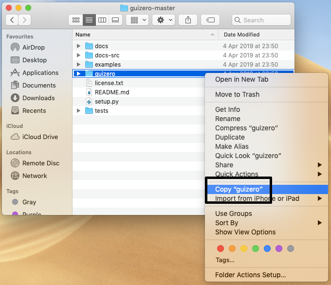Go forward with the right chevron button

(x=24, y=20)
